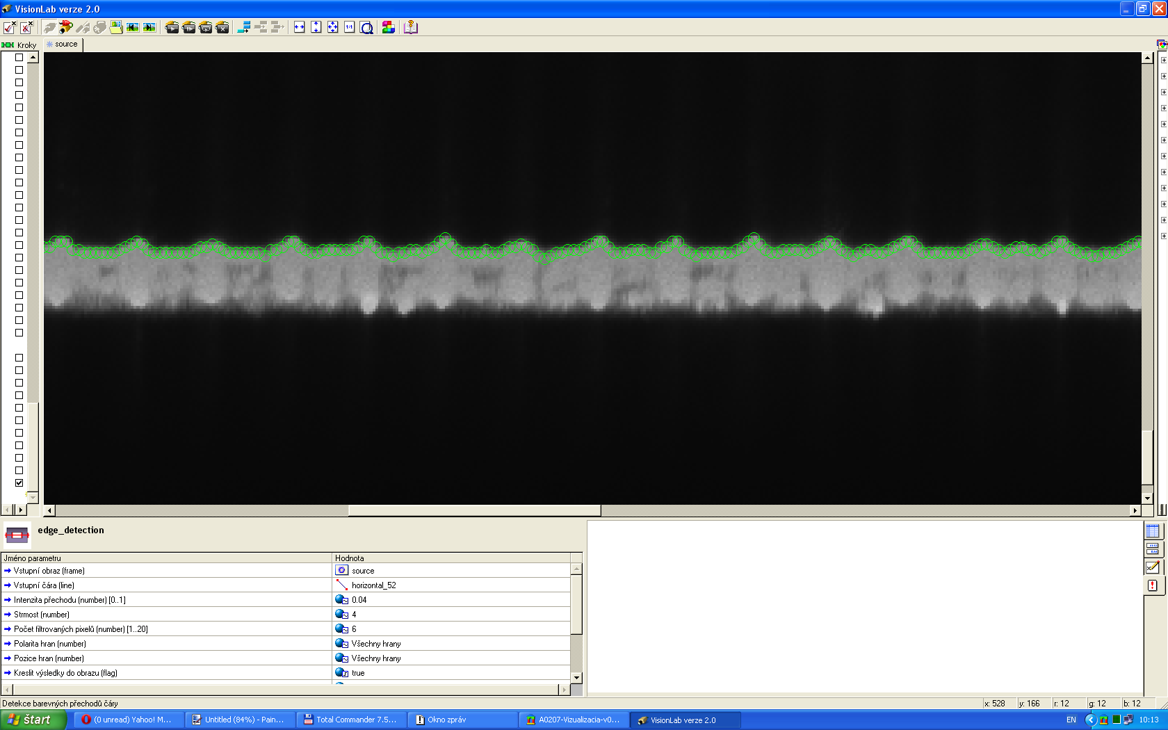Click the red exclamation mark panel icon
1168x730 pixels.
point(1152,585)
